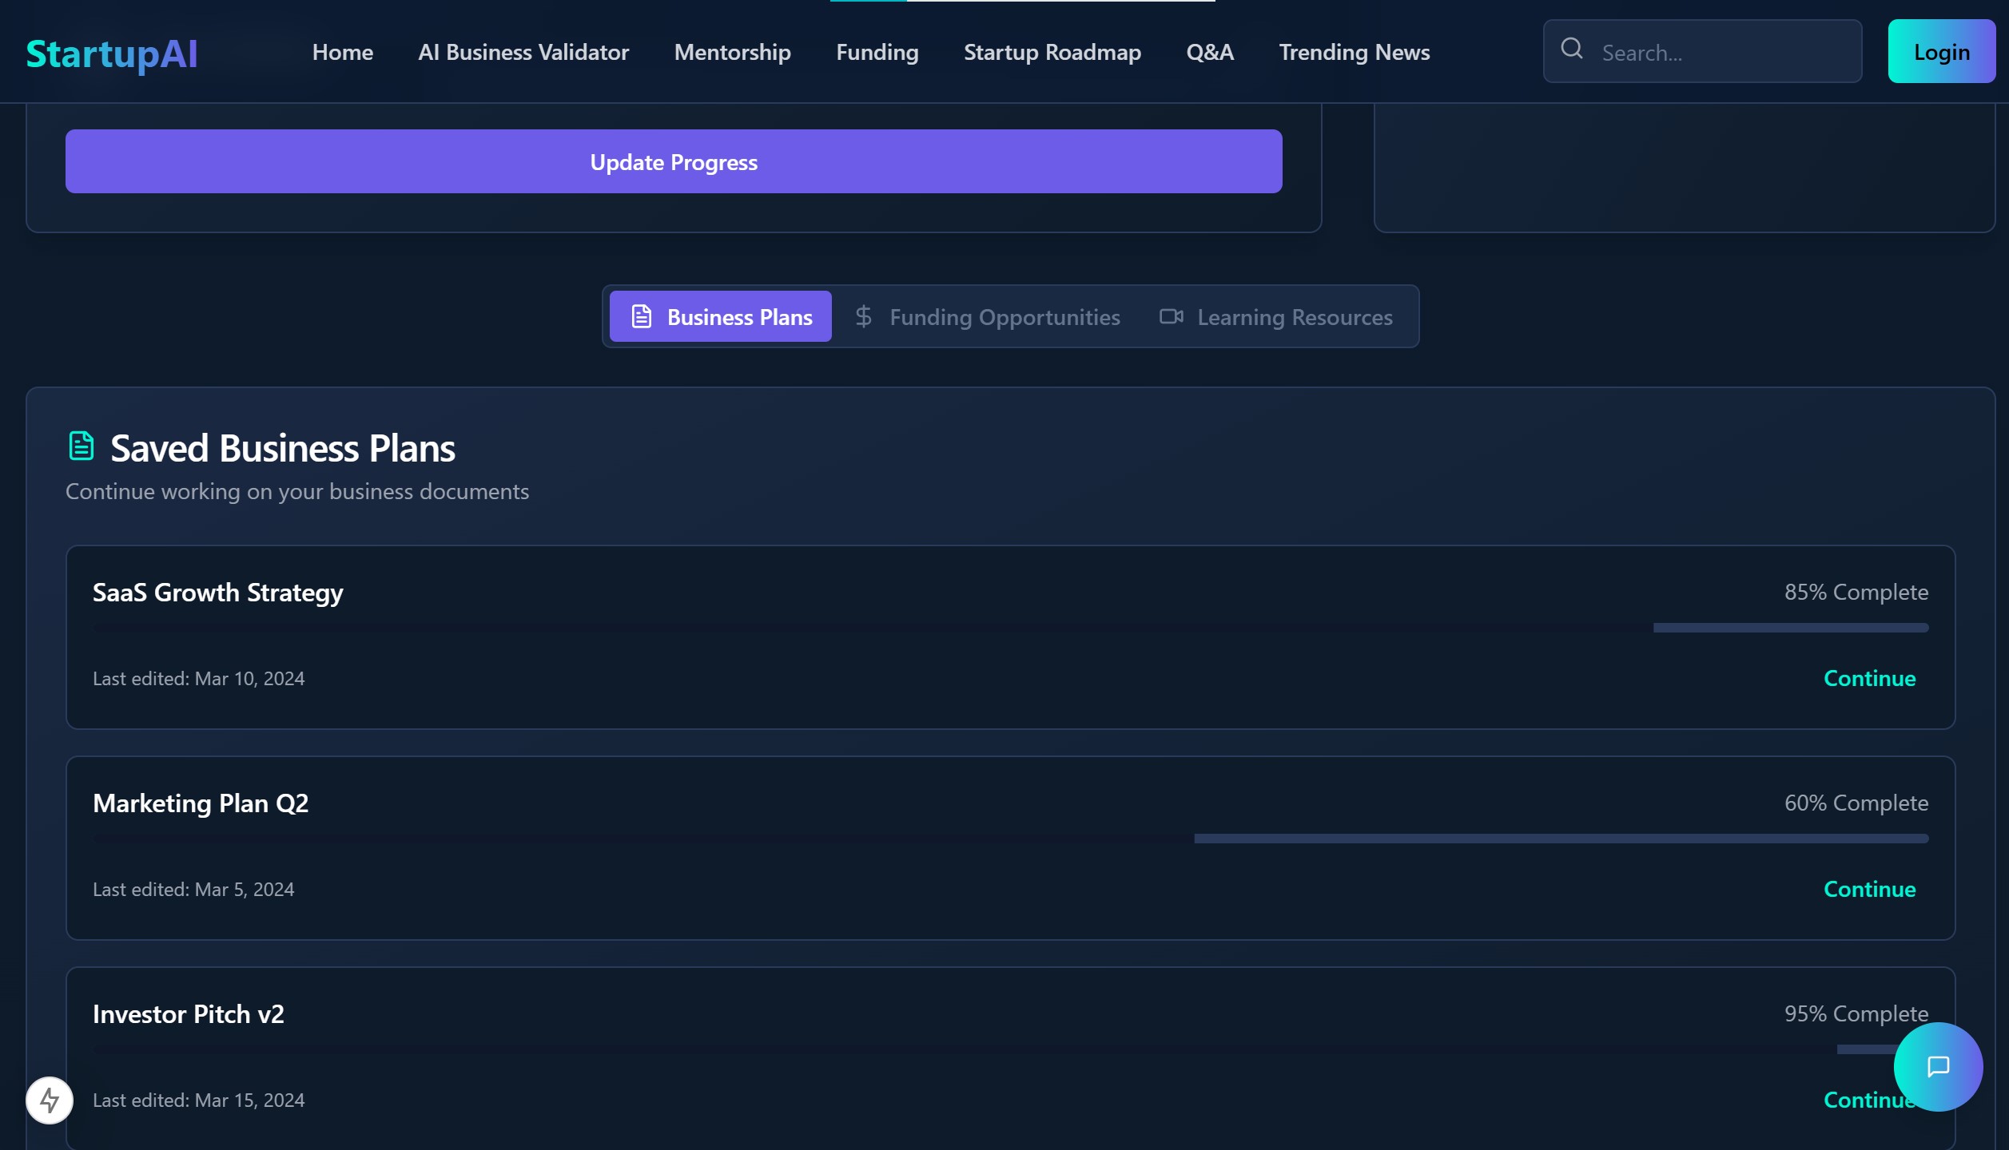Continue the SaaS Growth Strategy plan

point(1868,678)
